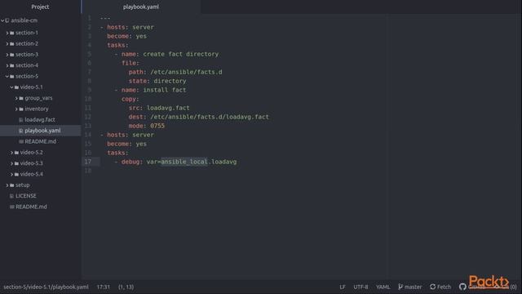
Task: Click the group_vars folder icon
Action: (21, 98)
